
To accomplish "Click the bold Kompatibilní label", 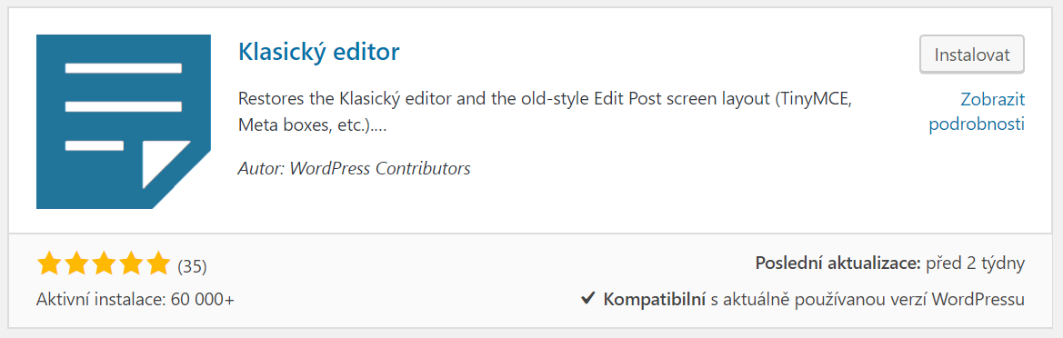I will point(655,299).
